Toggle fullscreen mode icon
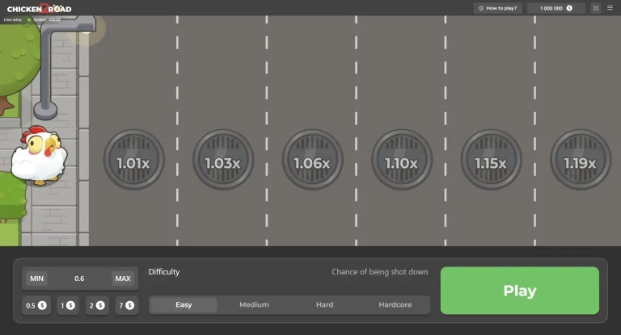Screen dimensions: 621x335 [x=596, y=8]
